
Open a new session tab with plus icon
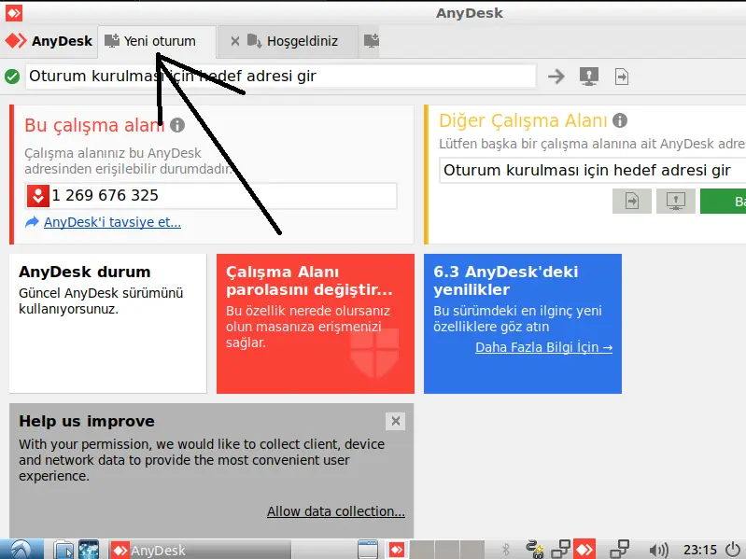tap(371, 41)
